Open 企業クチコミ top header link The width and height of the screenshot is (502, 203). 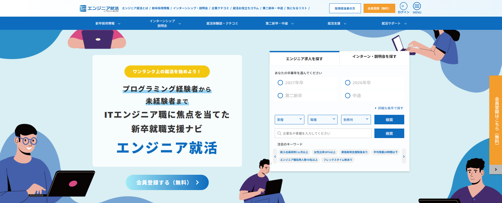pos(220,8)
